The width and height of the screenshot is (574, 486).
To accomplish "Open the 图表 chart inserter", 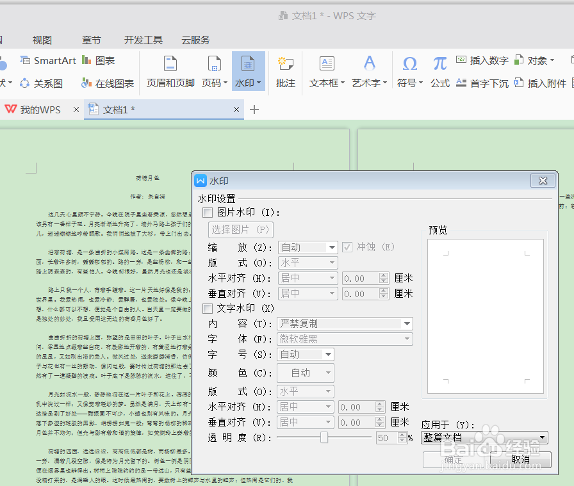I will click(x=102, y=60).
